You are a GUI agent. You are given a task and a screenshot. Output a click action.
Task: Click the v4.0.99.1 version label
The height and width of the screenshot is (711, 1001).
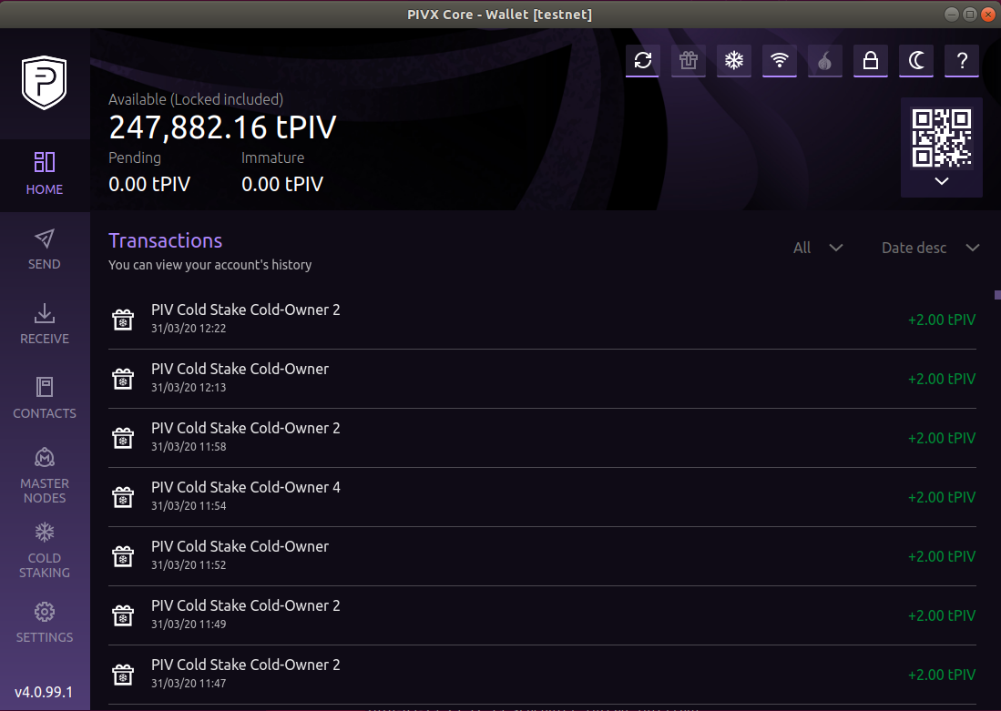click(44, 692)
